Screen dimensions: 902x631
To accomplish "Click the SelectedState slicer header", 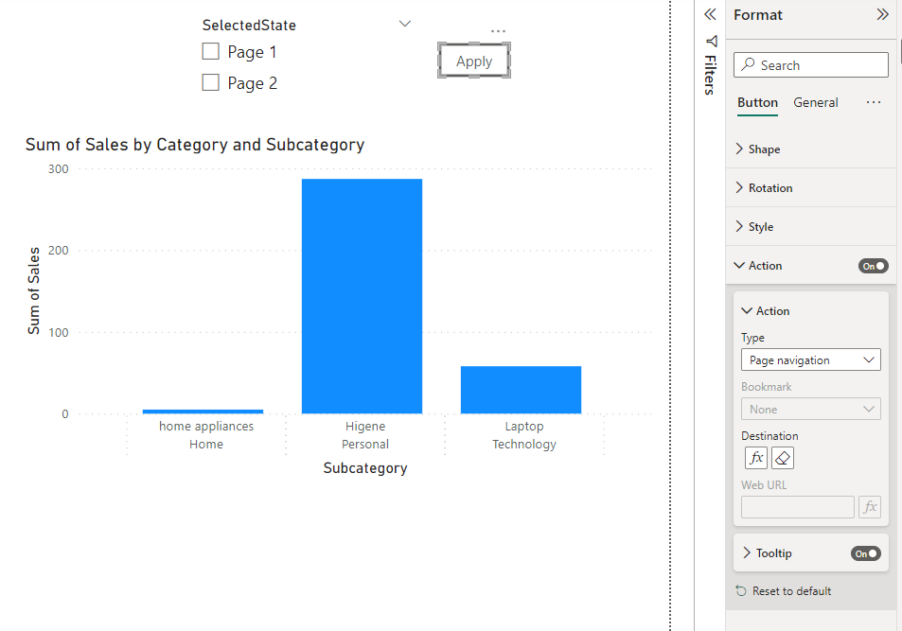I will click(x=249, y=25).
